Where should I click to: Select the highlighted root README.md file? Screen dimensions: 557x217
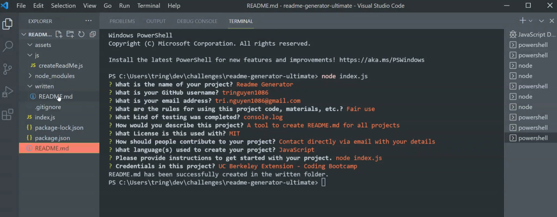pyautogui.click(x=59, y=148)
